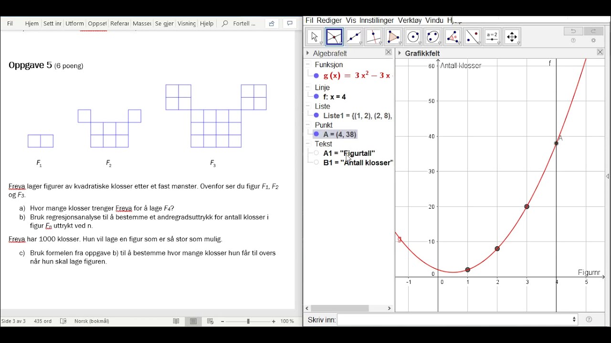
Task: Open GeoGebra help question mark icon
Action: (573, 41)
